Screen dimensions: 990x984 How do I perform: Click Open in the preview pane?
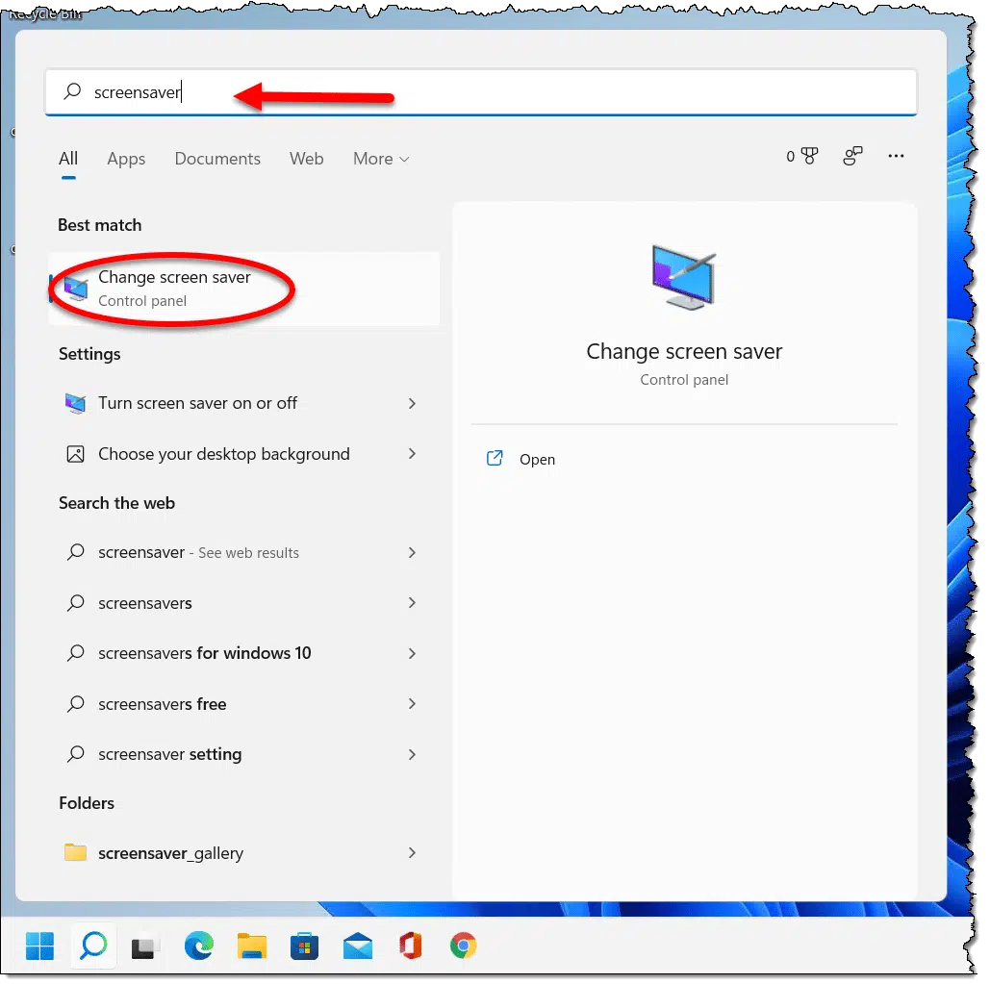point(536,459)
